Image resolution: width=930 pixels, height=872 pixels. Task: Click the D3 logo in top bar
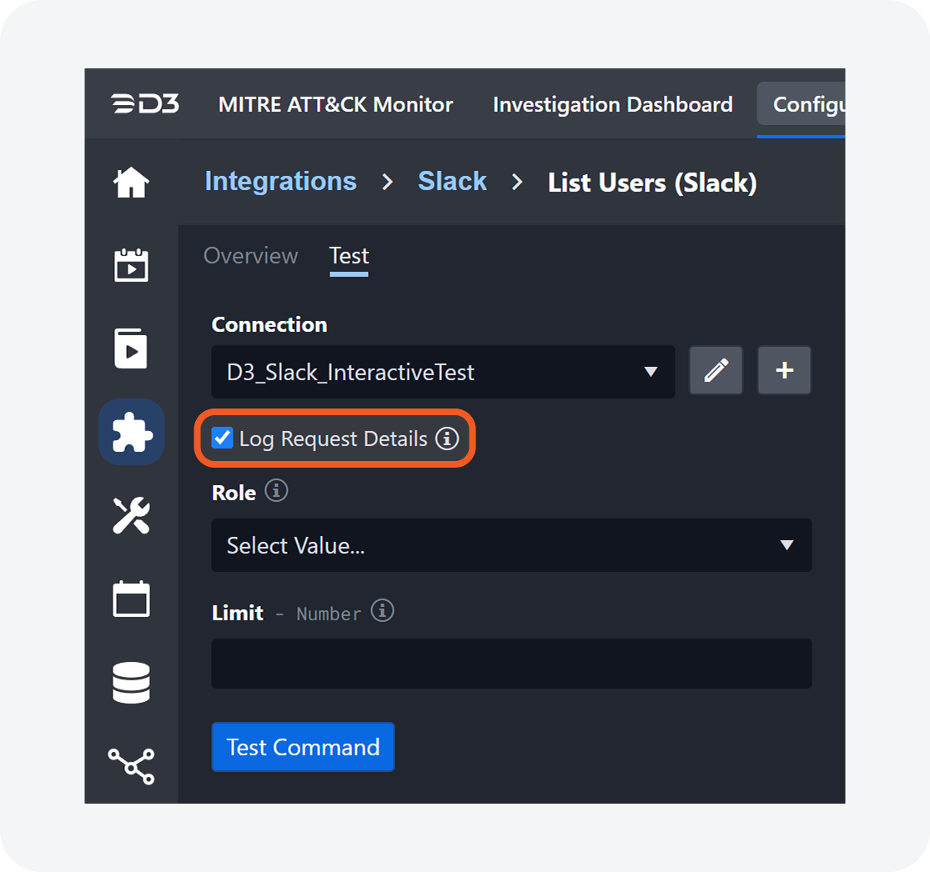tap(144, 104)
